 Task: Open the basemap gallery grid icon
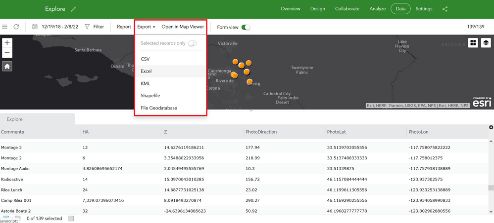point(473,43)
